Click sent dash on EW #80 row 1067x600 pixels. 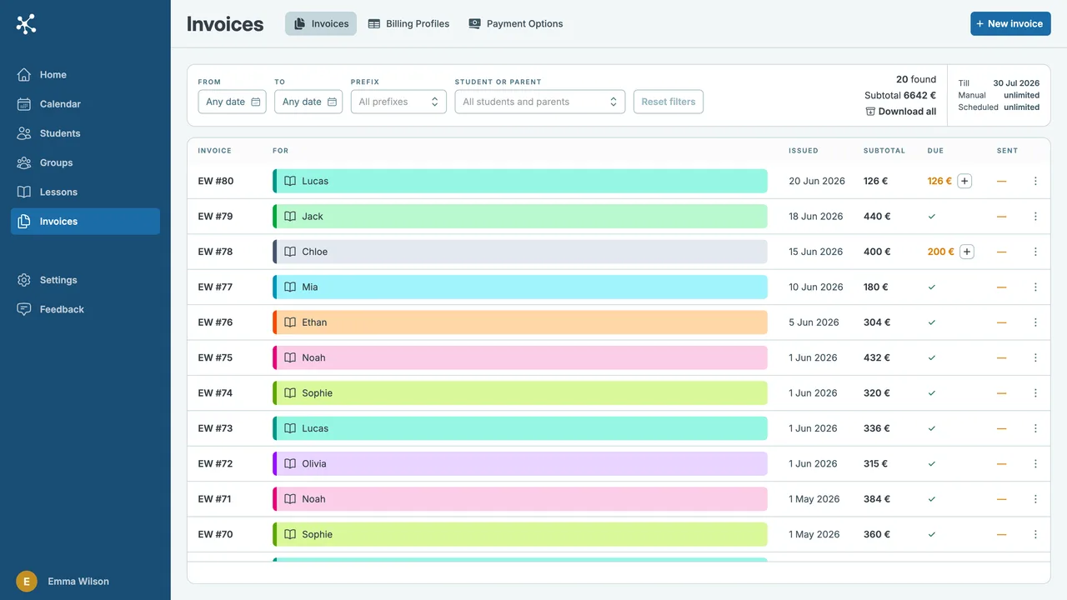[1001, 181]
